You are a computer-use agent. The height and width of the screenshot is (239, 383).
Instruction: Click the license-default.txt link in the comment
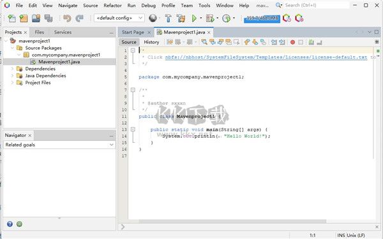pos(266,57)
